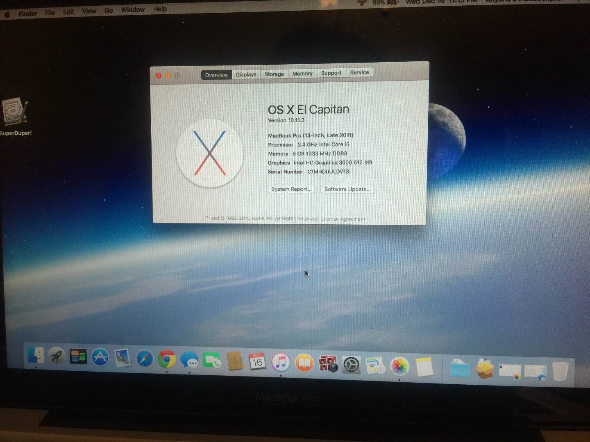The image size is (590, 442).
Task: Switch to the Storage tab
Action: pyautogui.click(x=274, y=74)
